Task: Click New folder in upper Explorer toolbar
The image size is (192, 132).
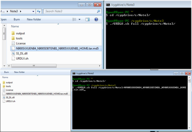Action: 34,19
